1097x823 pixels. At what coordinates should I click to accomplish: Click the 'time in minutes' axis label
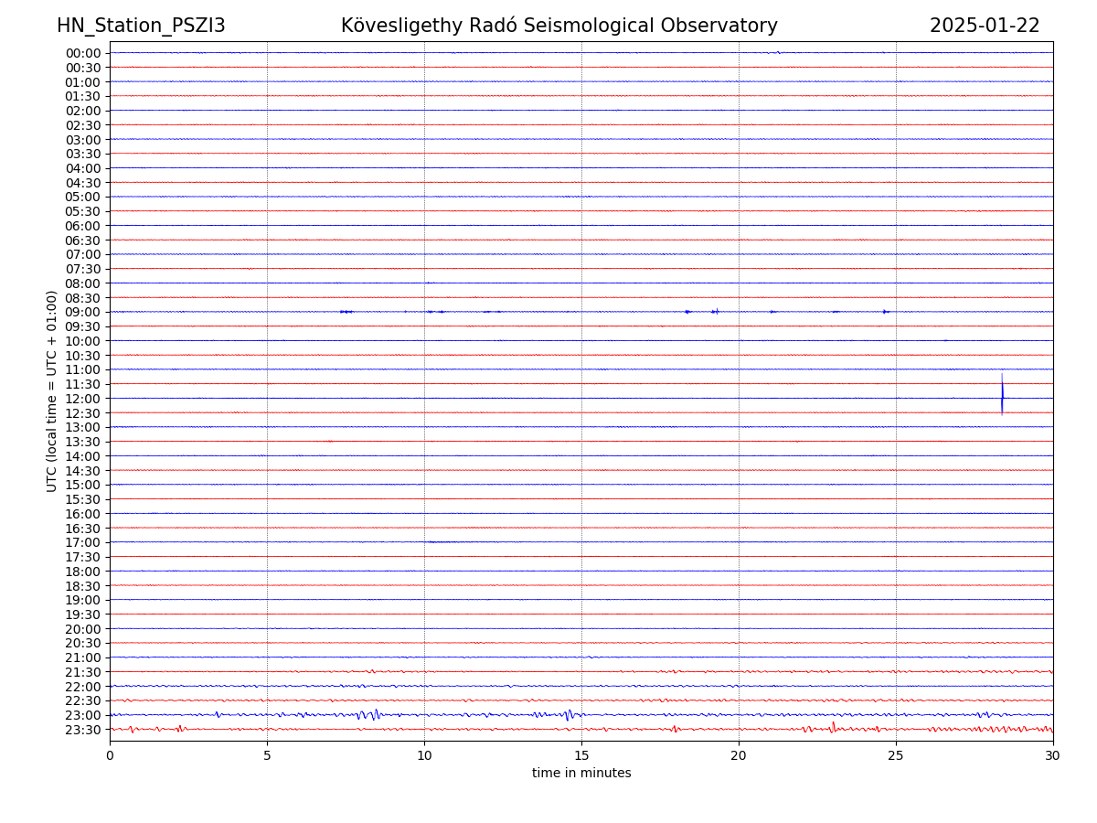click(581, 774)
